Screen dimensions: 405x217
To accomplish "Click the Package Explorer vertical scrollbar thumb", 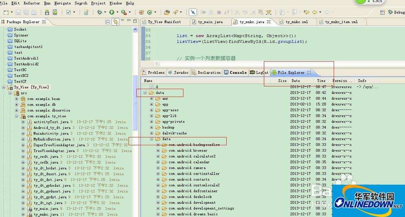I will (x=135, y=103).
